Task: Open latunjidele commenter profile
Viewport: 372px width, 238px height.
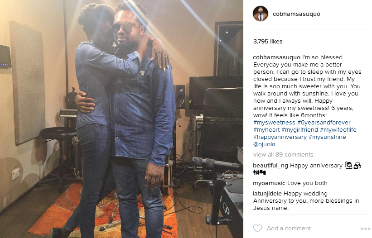Action: (267, 194)
